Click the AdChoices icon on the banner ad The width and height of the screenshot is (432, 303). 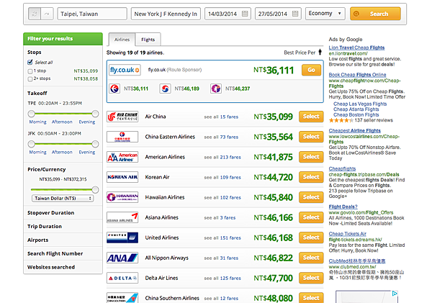[395, 294]
